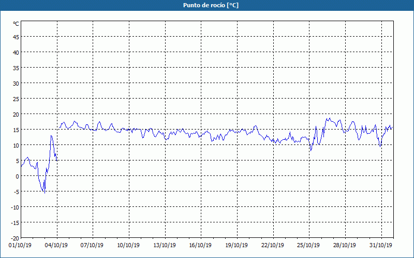Click the 40 y-axis value
This screenshot has width=414, height=258.
(16, 53)
